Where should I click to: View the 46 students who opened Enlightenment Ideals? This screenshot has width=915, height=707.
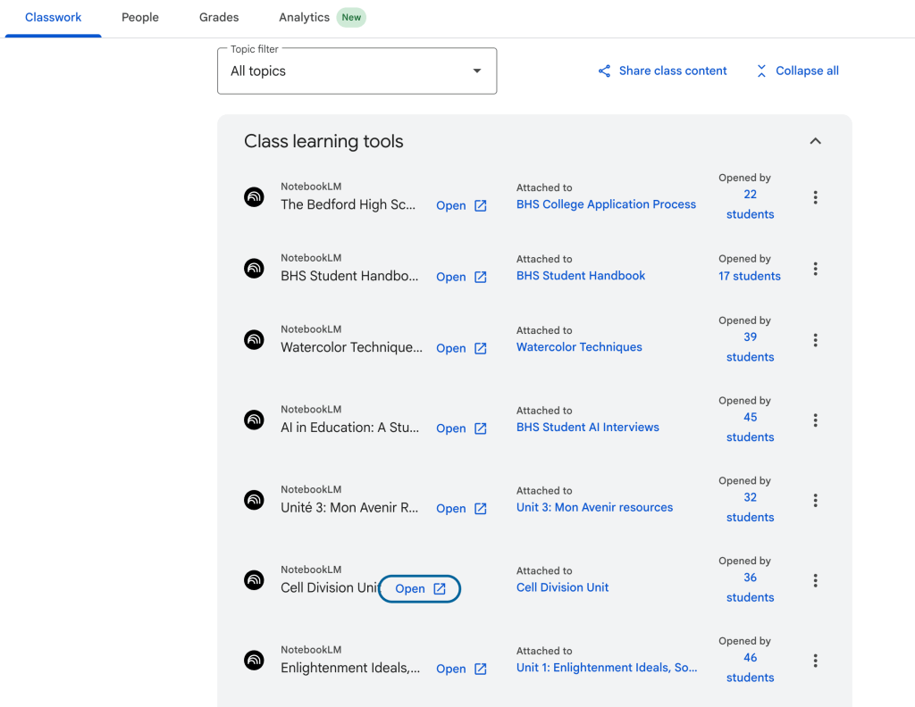(750, 668)
